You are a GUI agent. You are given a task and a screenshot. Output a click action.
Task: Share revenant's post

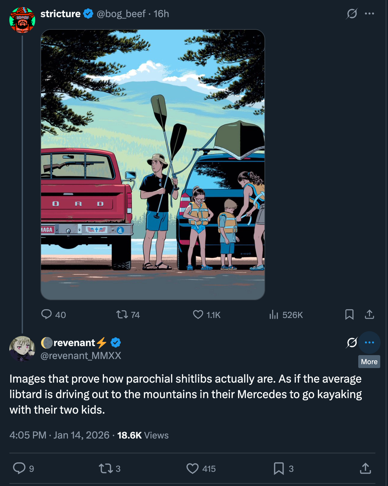(x=365, y=468)
